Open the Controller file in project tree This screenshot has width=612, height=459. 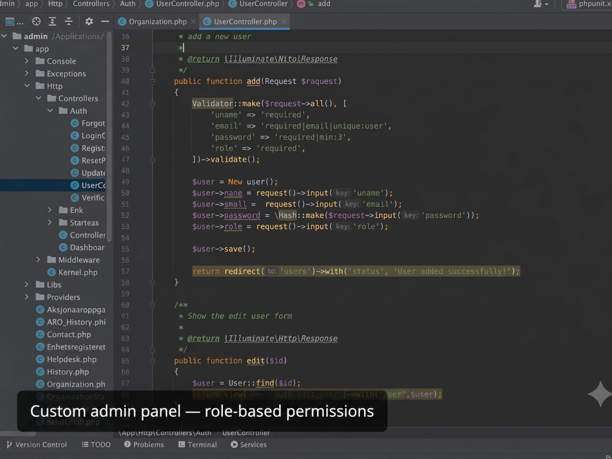82,235
